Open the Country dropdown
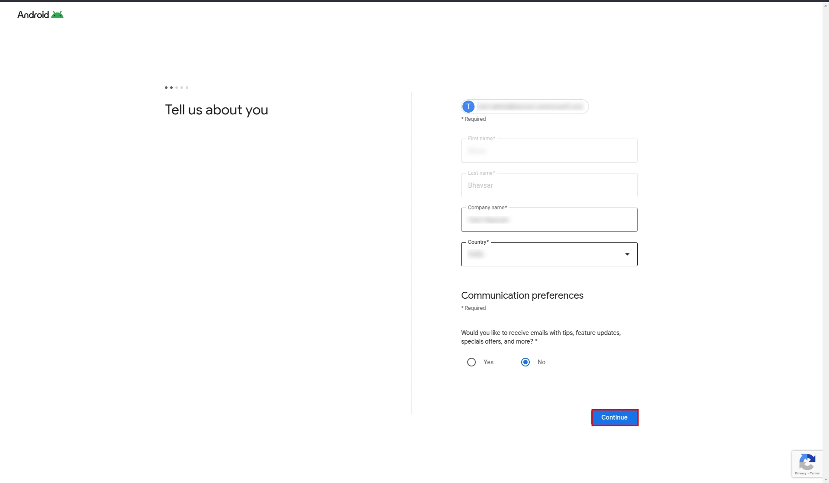The height and width of the screenshot is (483, 829). 549,254
